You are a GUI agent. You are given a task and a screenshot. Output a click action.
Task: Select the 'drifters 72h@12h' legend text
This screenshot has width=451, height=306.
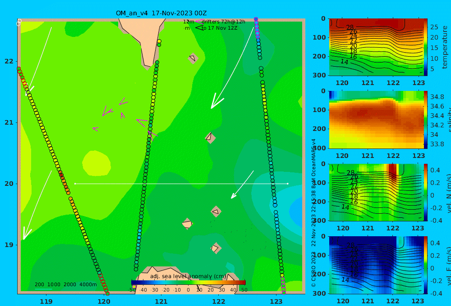pos(224,22)
